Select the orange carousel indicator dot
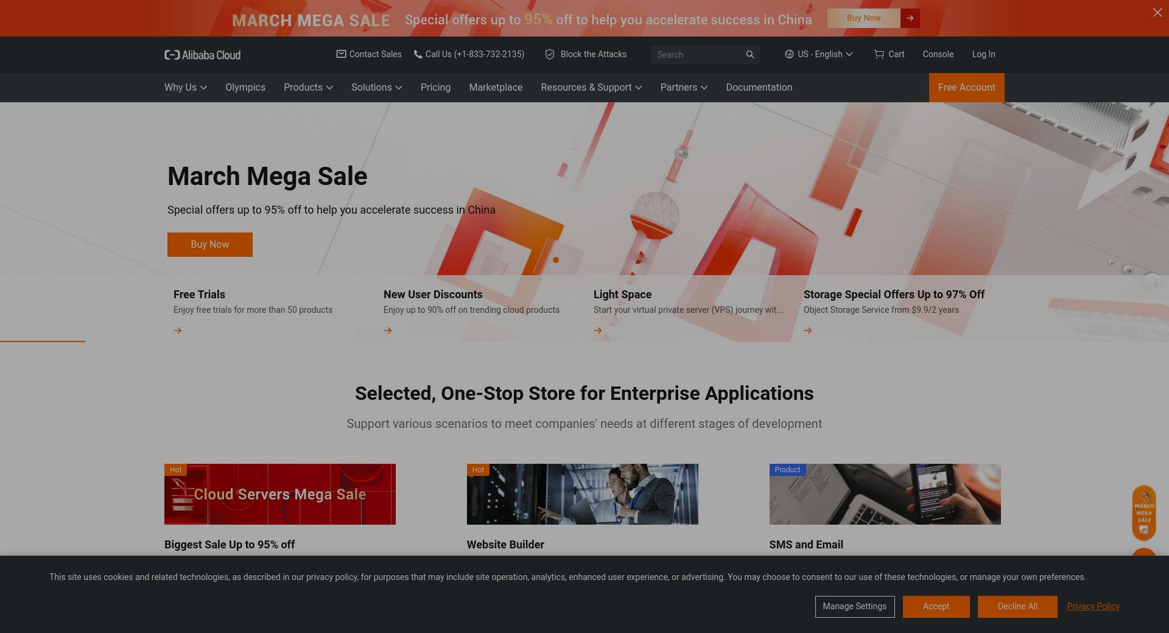This screenshot has height=633, width=1169. point(556,260)
